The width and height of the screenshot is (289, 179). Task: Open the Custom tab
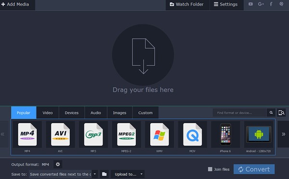145,113
